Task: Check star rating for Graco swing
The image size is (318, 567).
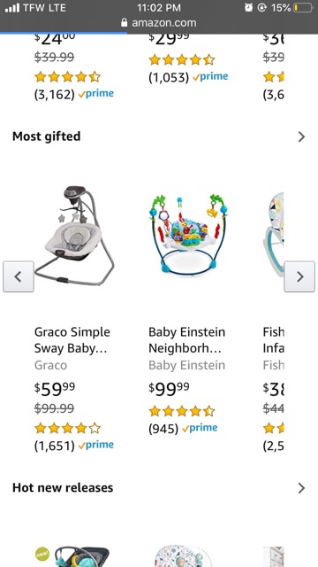Action: (67, 428)
